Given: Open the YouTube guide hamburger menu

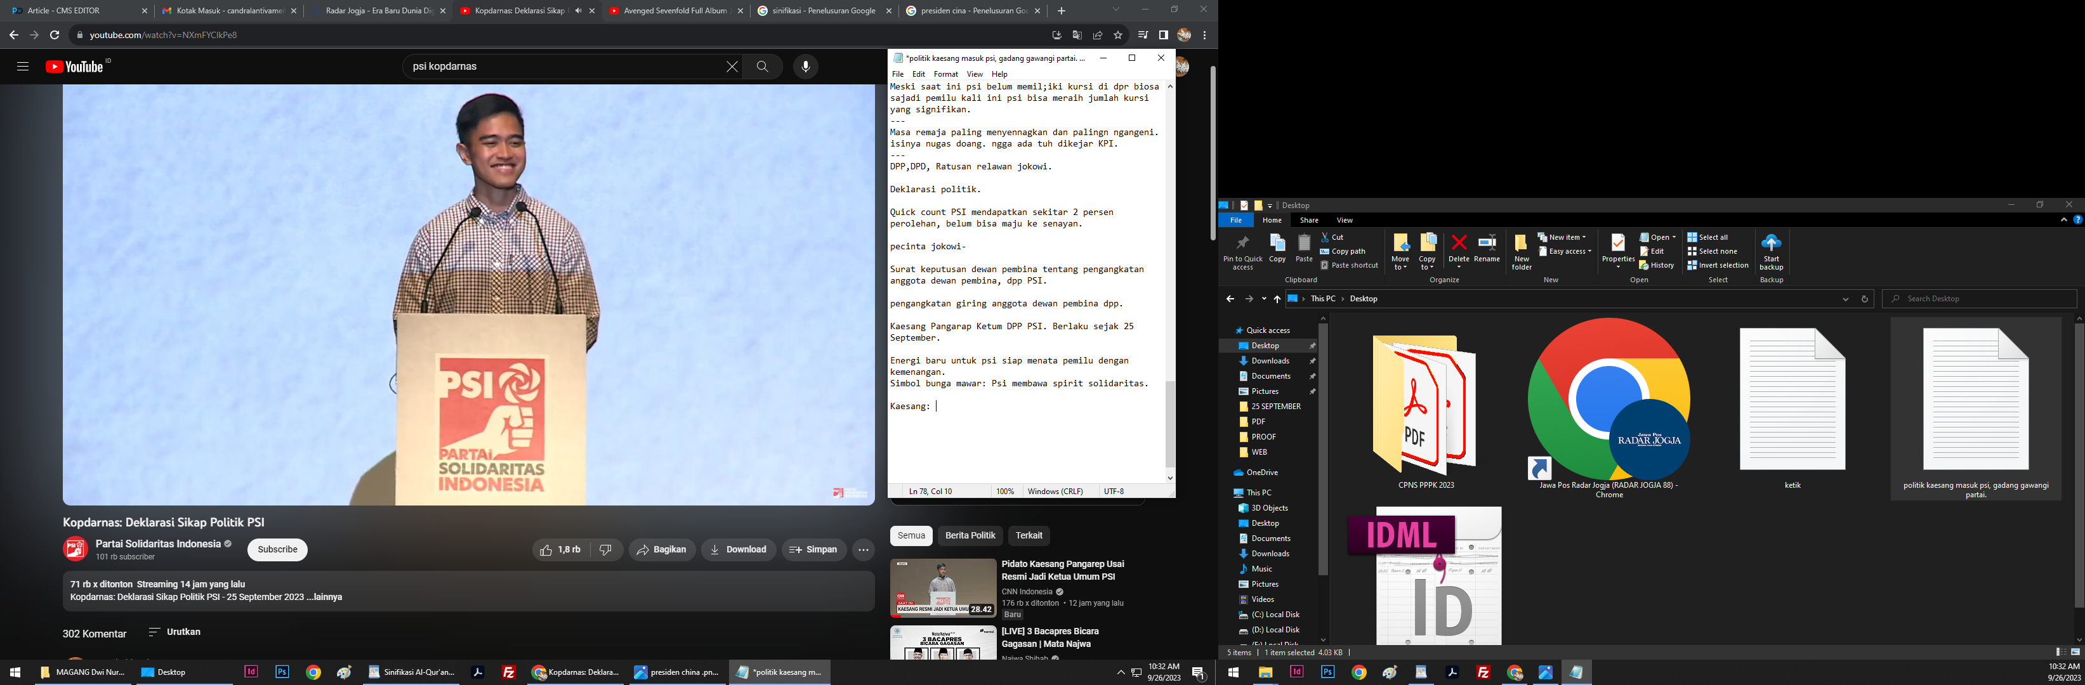Looking at the screenshot, I should click(23, 67).
